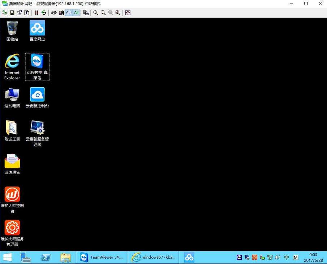The width and height of the screenshot is (327, 264).
Task: Click the M input method tray icon
Action: (x=296, y=258)
